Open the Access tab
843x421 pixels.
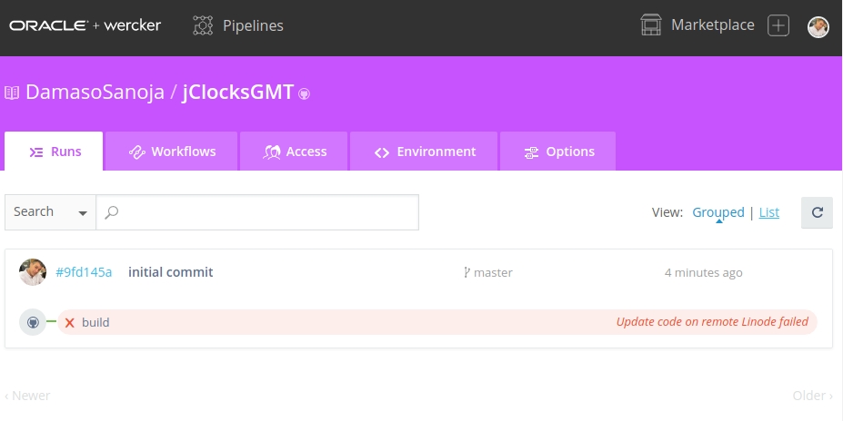pos(295,152)
